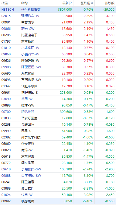Open the 腾讯控股 stock link

pyautogui.click(x=28, y=112)
